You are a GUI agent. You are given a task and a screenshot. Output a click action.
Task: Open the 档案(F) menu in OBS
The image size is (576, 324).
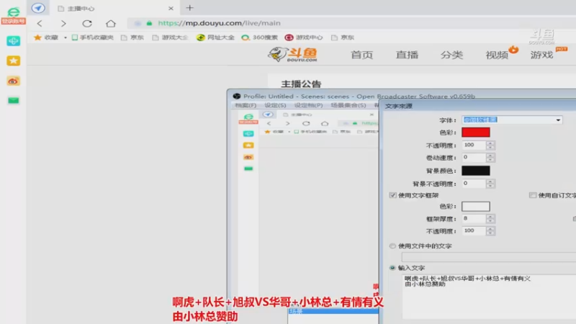pos(246,105)
